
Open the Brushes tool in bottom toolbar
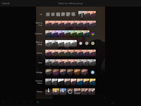[31, 103]
